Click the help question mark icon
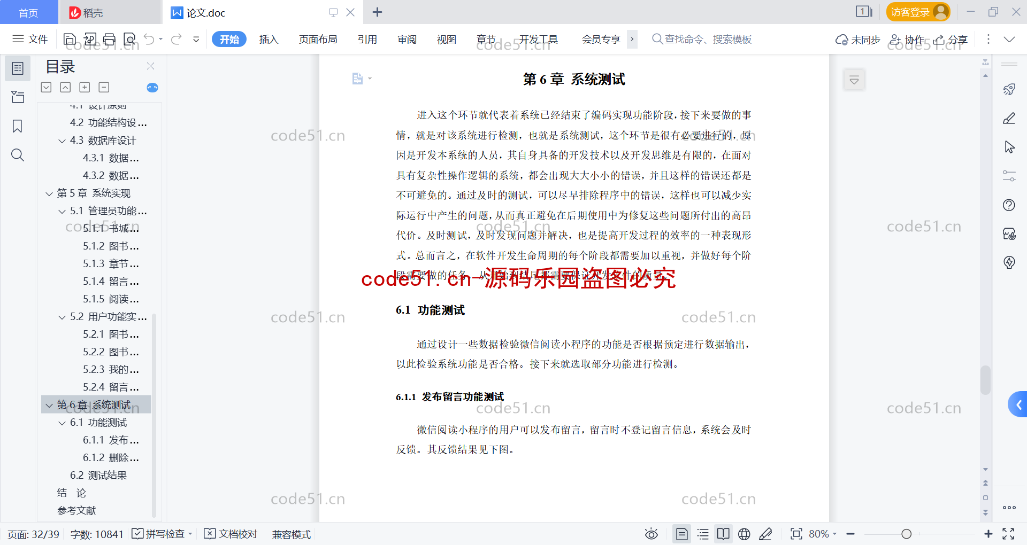Image resolution: width=1027 pixels, height=545 pixels. point(1009,205)
